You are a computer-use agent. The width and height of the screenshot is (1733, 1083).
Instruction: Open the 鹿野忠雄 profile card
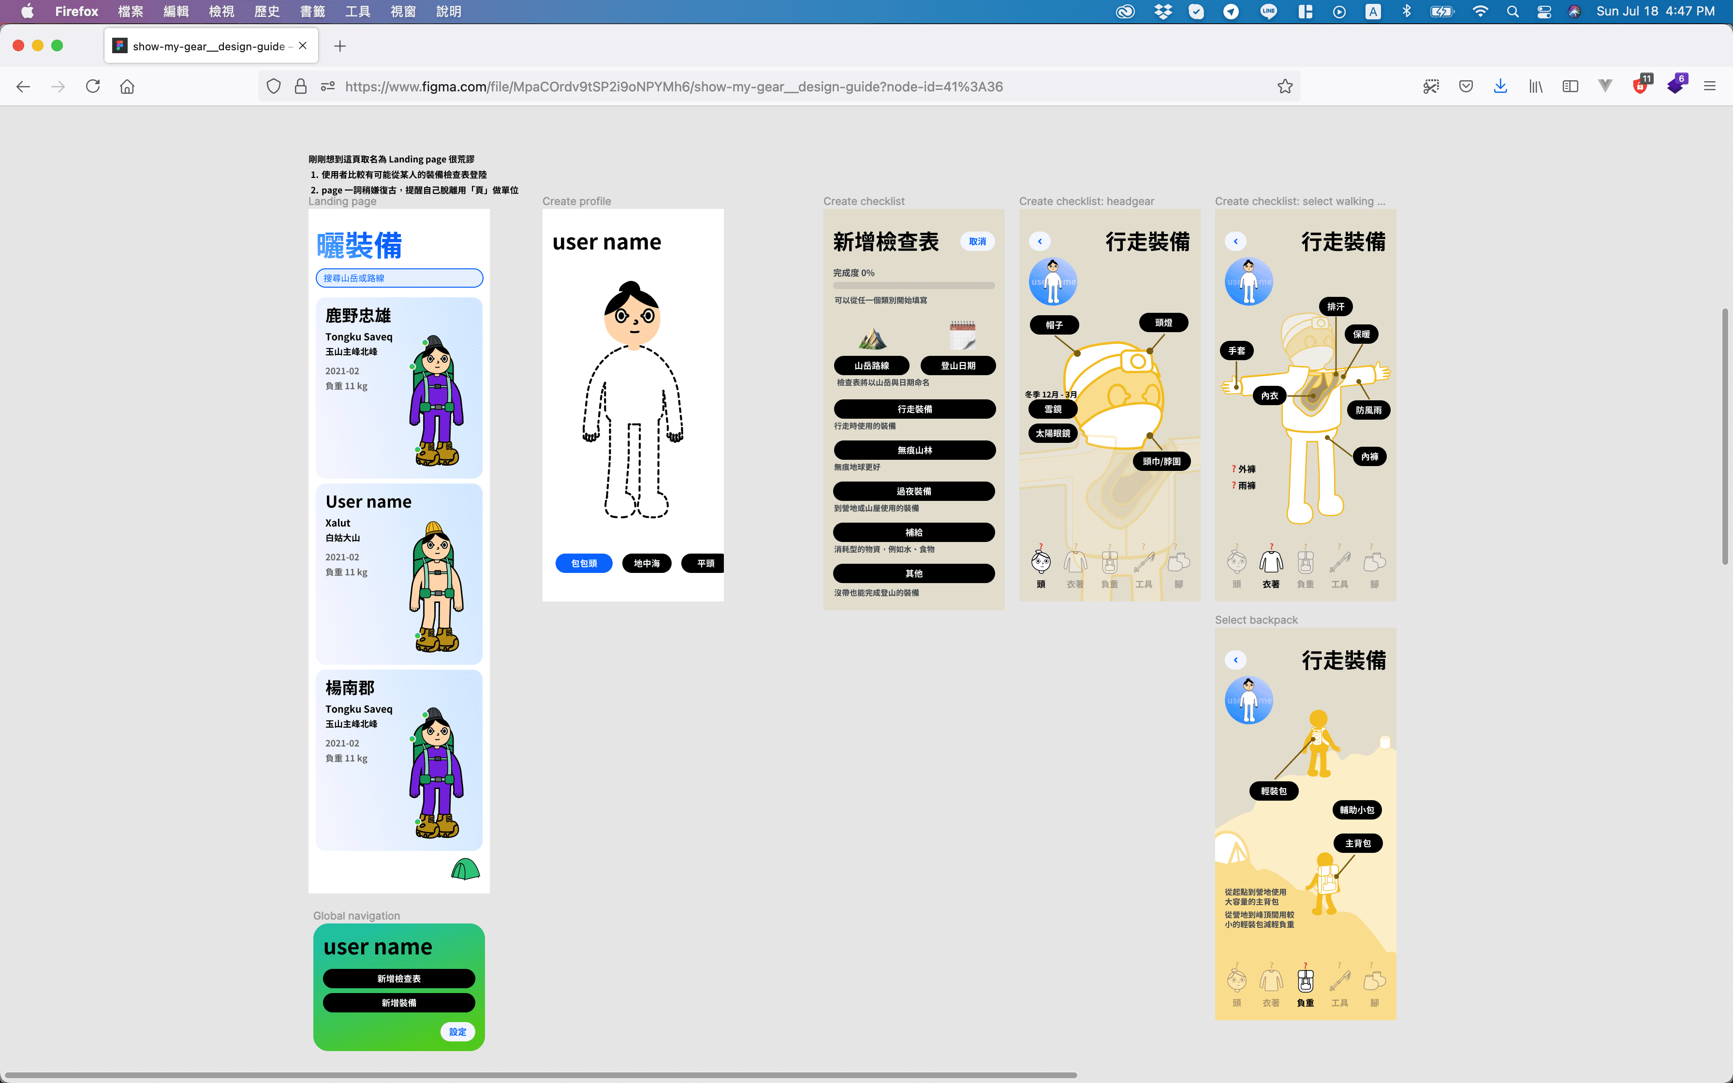(399, 387)
